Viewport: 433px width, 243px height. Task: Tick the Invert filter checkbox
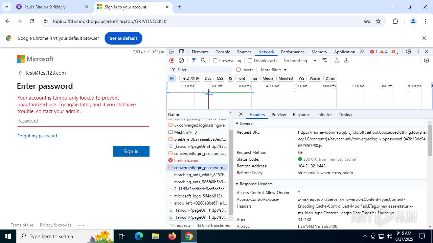pyautogui.click(x=238, y=70)
